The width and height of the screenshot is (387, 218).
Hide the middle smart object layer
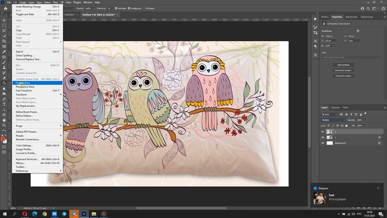point(322,137)
